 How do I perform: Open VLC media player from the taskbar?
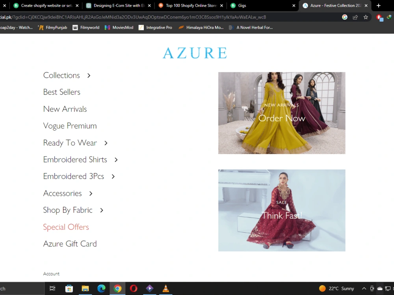(165, 288)
